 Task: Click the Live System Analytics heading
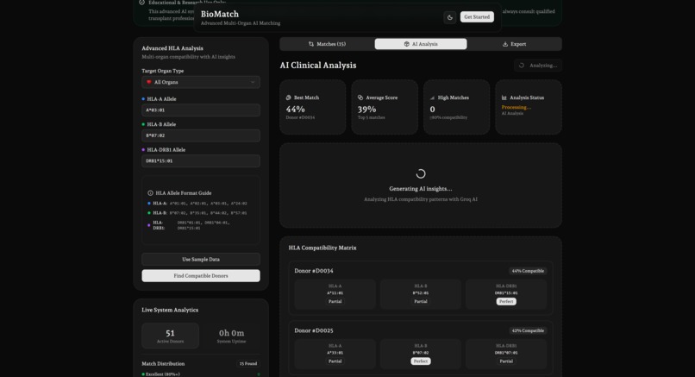pyautogui.click(x=170, y=310)
